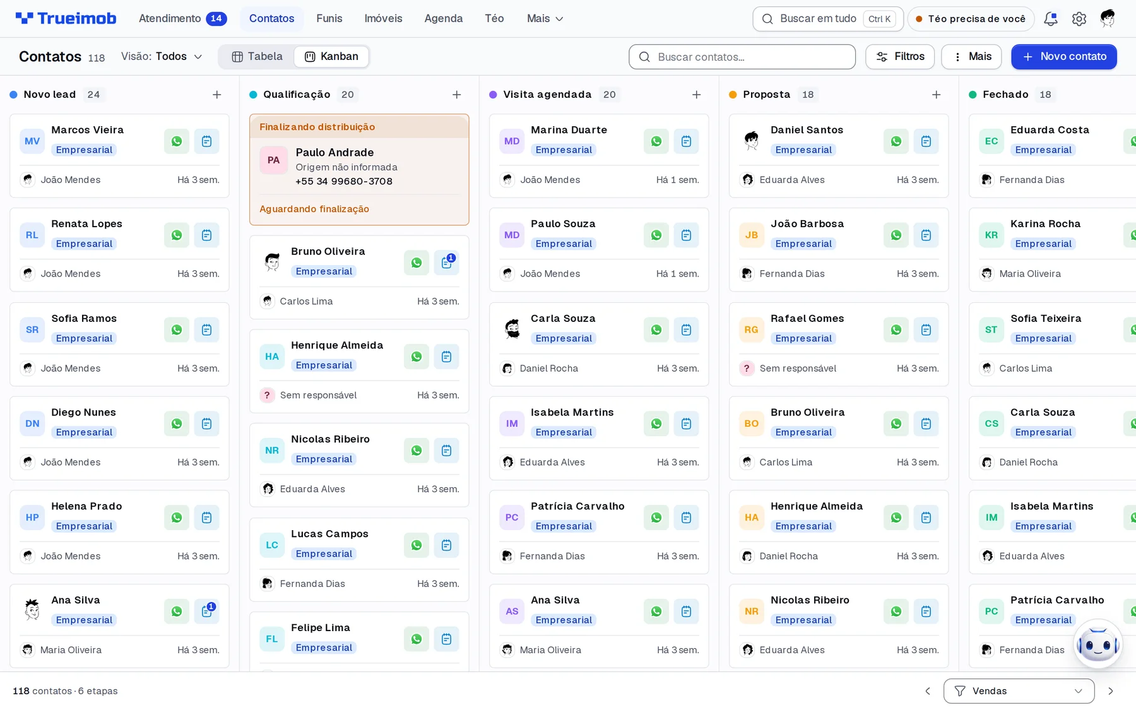Click the Buscar em tudo global search
This screenshot has width=1136, height=710.
click(828, 19)
